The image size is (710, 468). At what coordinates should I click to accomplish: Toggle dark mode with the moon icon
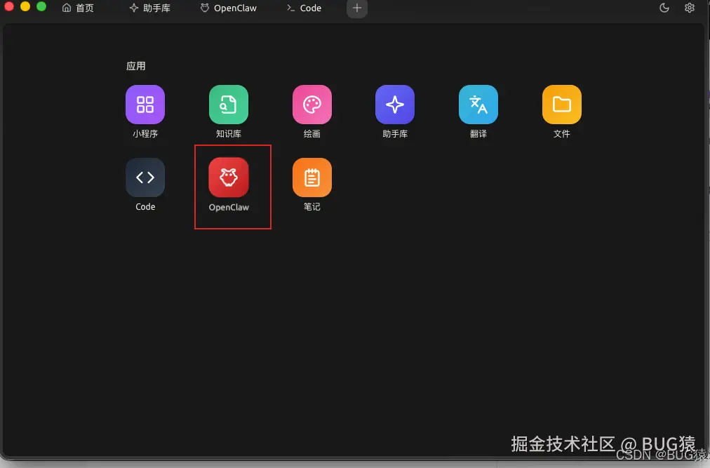(664, 8)
